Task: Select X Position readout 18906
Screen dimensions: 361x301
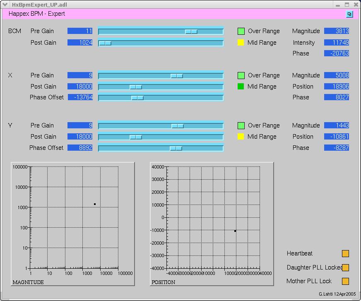Action: tap(337, 87)
